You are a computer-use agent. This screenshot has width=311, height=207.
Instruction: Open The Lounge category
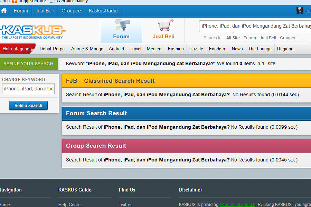point(260,49)
